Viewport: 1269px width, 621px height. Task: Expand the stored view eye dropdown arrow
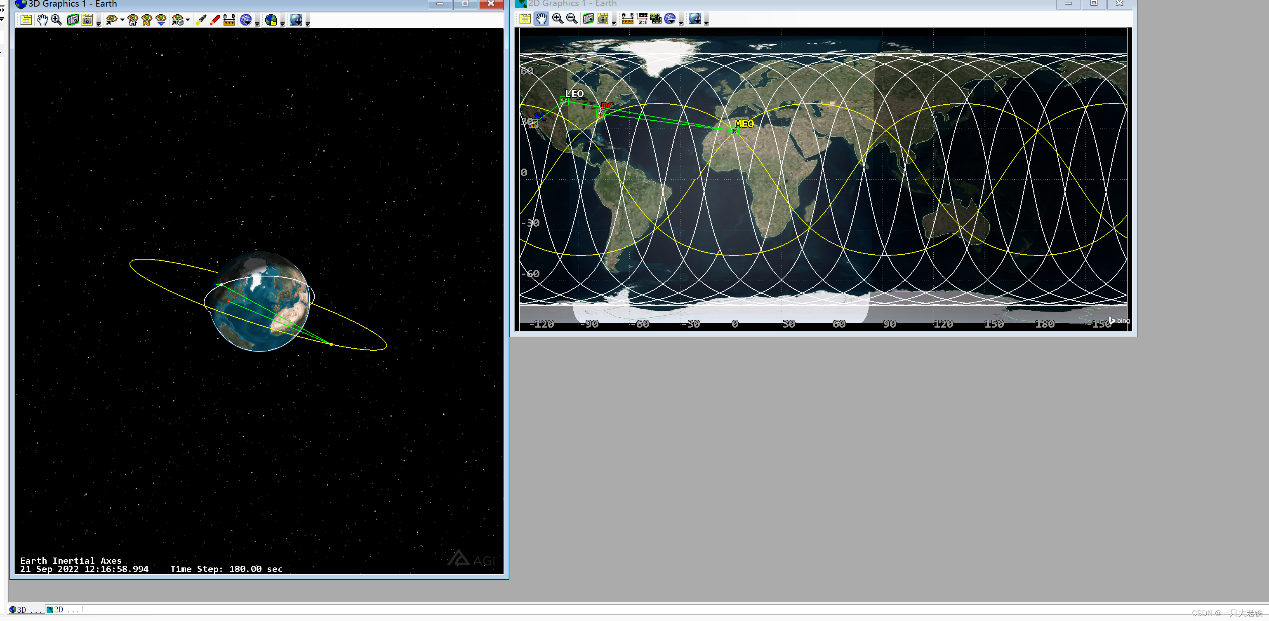pyautogui.click(x=188, y=20)
